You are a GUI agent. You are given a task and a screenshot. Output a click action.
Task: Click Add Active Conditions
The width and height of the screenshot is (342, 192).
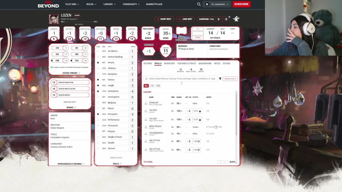click(x=219, y=49)
